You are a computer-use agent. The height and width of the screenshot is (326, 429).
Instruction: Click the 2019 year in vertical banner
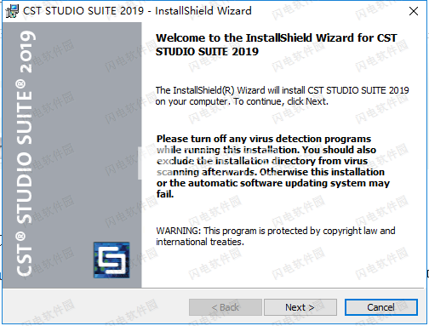click(x=27, y=52)
